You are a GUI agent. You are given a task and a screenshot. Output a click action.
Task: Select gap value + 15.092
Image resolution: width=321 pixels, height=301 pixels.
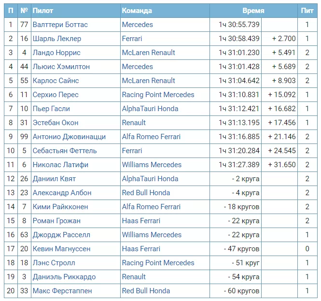(x=282, y=95)
